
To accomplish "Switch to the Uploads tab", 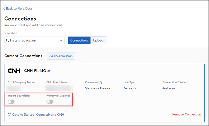I will pyautogui.click(x=99, y=40).
